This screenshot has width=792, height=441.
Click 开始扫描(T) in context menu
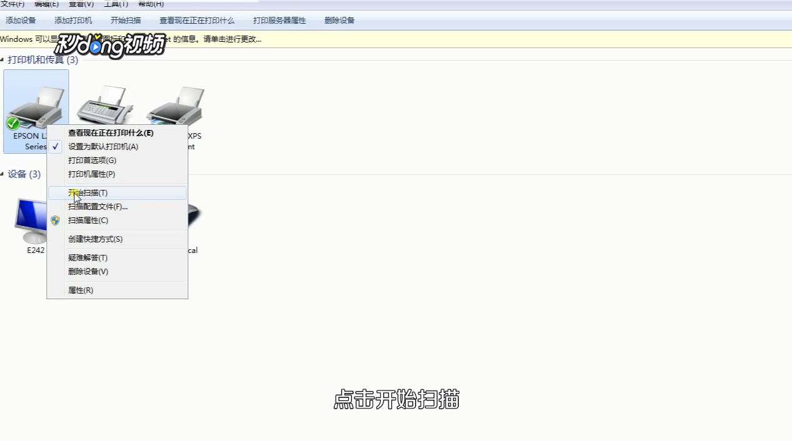click(118, 193)
